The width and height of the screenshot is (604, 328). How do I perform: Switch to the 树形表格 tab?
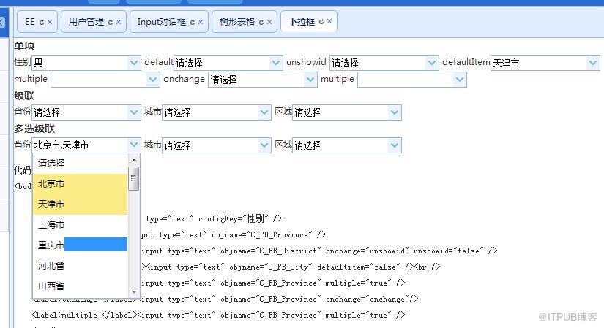(x=237, y=21)
